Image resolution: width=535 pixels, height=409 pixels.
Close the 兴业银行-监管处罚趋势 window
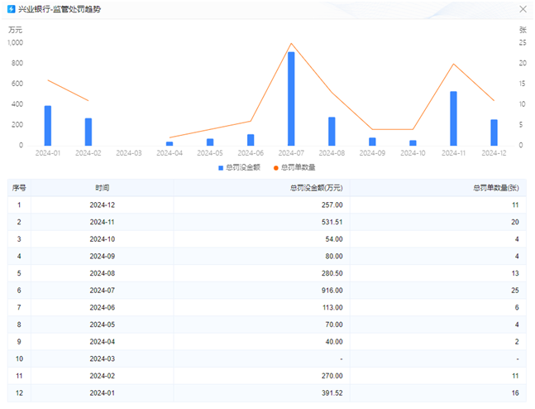pos(523,9)
